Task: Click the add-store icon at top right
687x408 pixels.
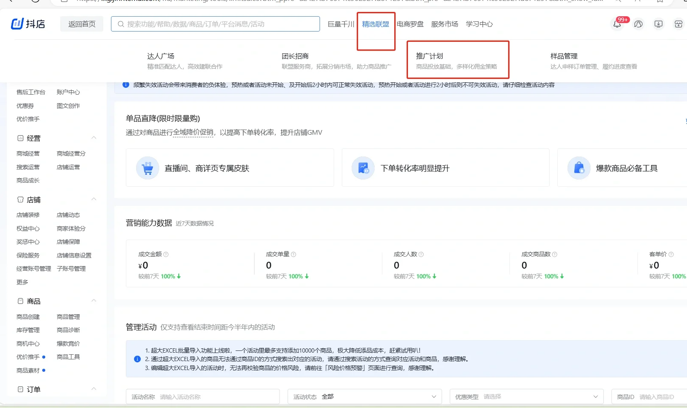Action: (678, 24)
